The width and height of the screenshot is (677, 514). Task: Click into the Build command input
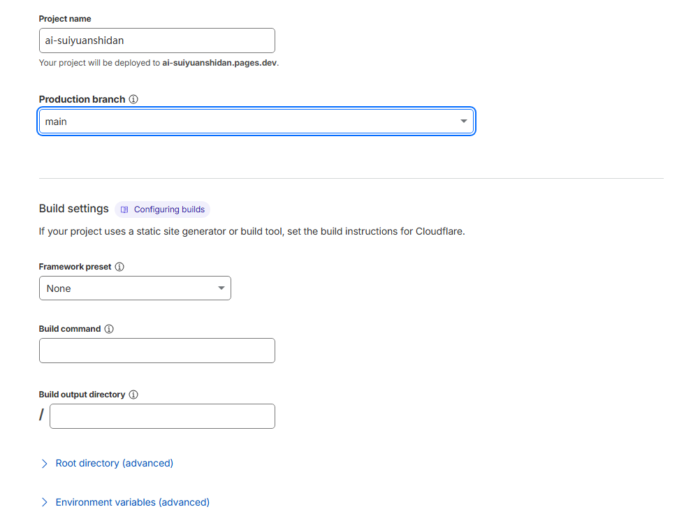click(156, 351)
